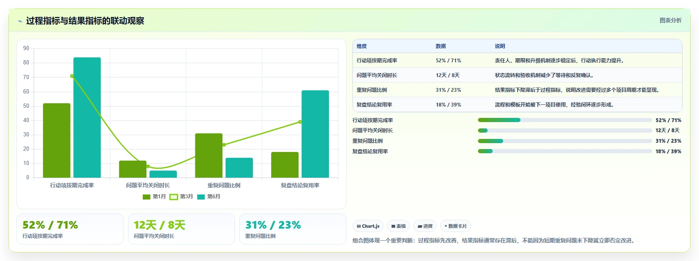Screen dimensions: 699x261
Task: Toggle the 第3月 legend item
Action: click(181, 197)
